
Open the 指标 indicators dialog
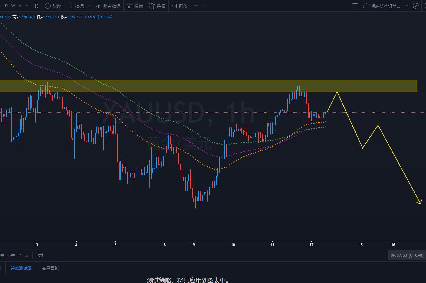(x=76, y=6)
